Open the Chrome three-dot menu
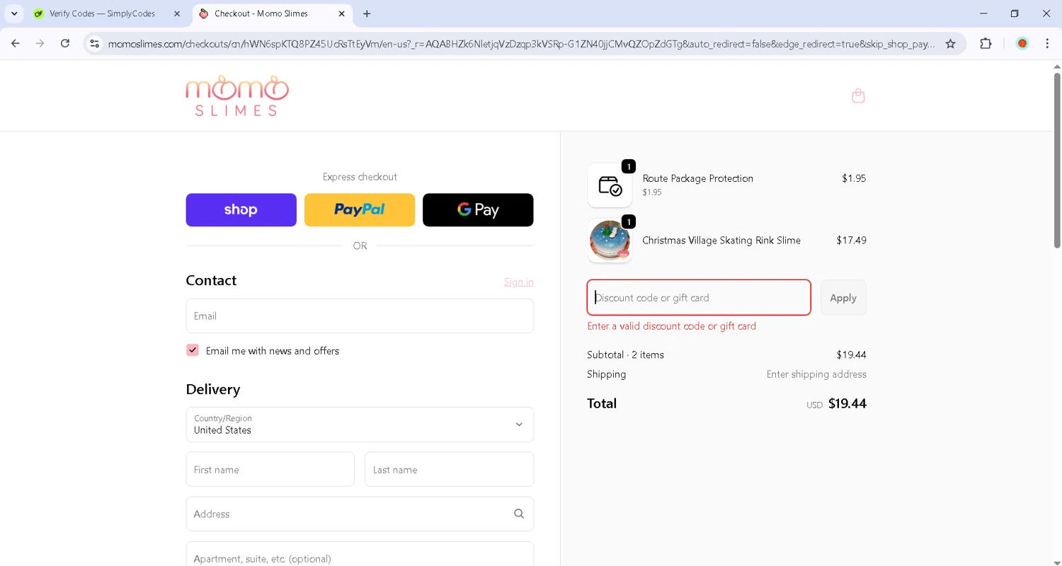 [x=1047, y=44]
